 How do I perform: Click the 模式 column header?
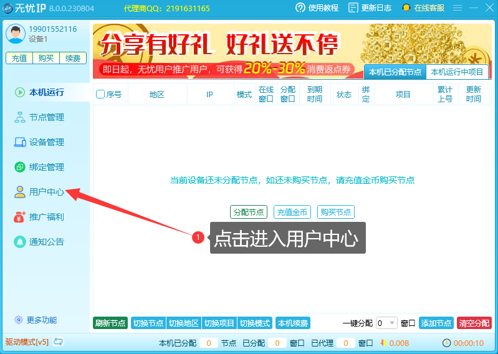coord(244,94)
